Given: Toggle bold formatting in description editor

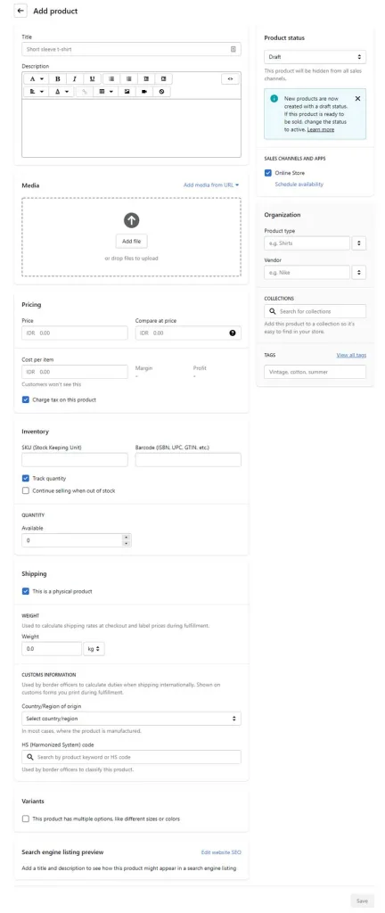Looking at the screenshot, I should tap(58, 78).
